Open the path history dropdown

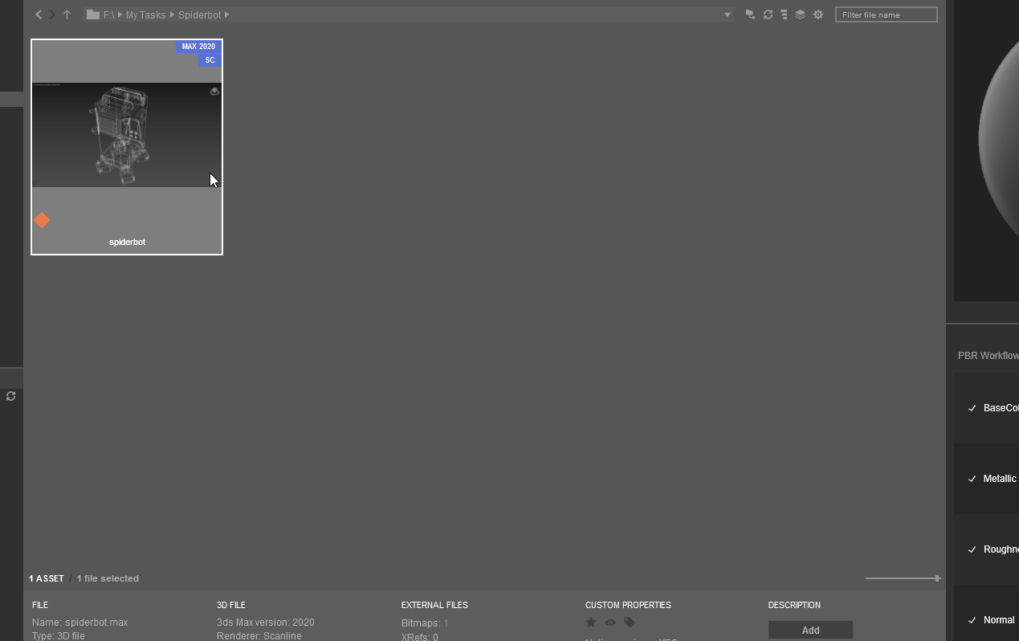728,15
